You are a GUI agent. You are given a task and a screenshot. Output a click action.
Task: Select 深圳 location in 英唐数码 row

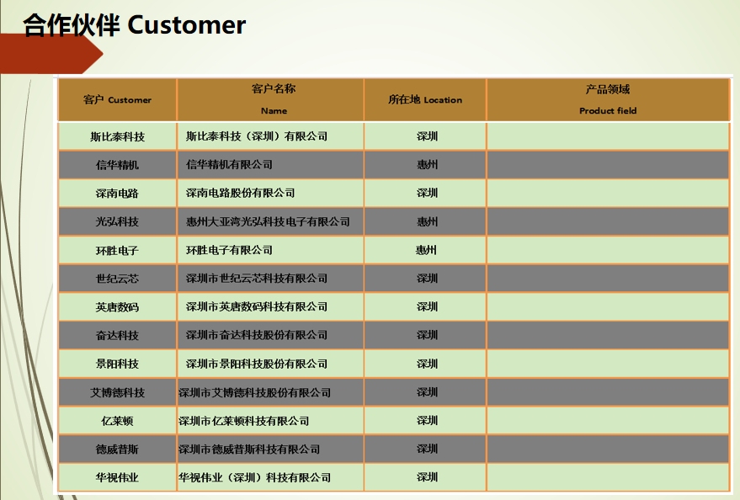(x=427, y=306)
